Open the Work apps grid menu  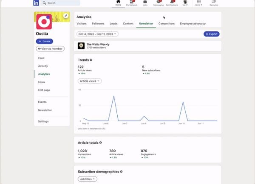click(199, 3)
